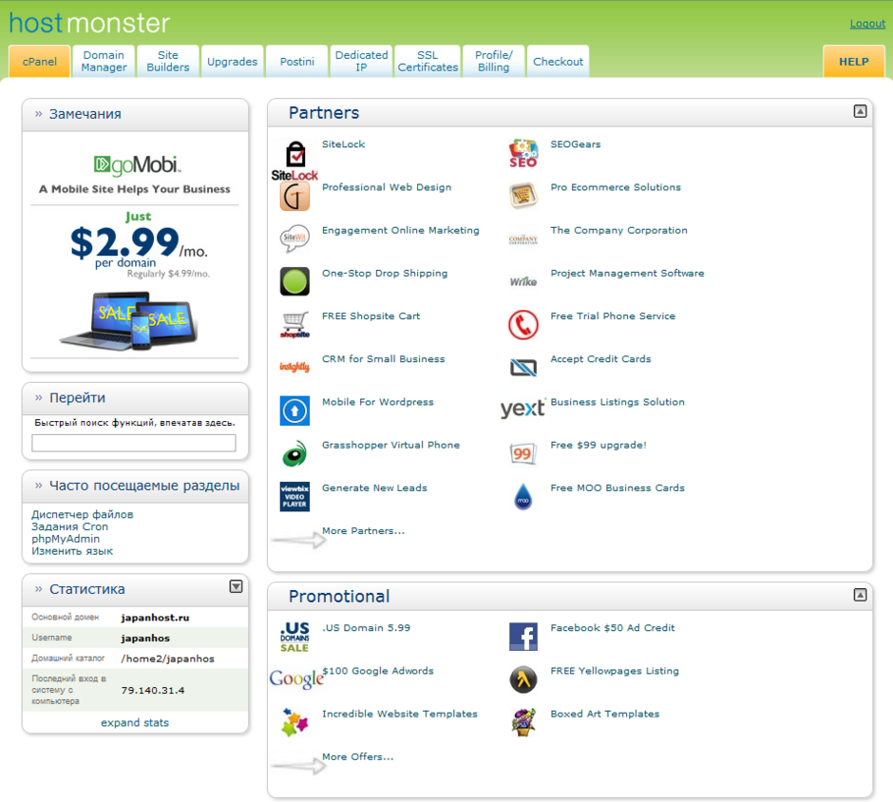Screen dimensions: 893x802
Task: Open the phpMyAdmin link
Action: 66,539
